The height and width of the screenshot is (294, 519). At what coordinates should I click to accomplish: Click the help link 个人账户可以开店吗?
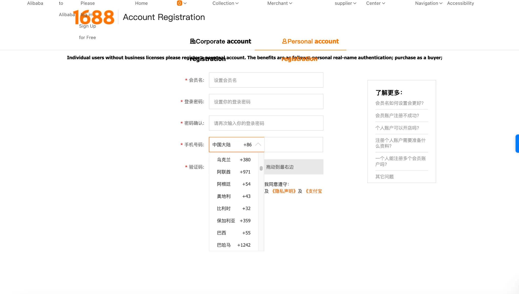(397, 128)
